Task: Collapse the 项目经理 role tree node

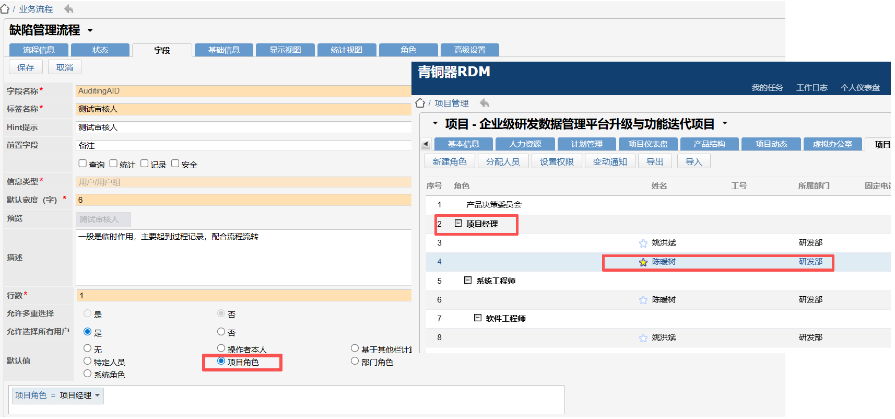Action: click(458, 224)
